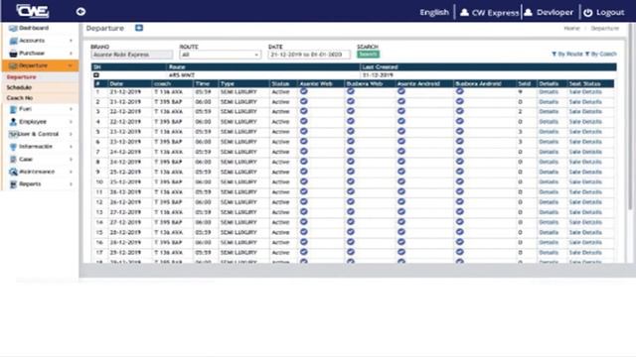Click the blue add icon next to Departure title
Screen dimensions: 636x357
(x=139, y=28)
